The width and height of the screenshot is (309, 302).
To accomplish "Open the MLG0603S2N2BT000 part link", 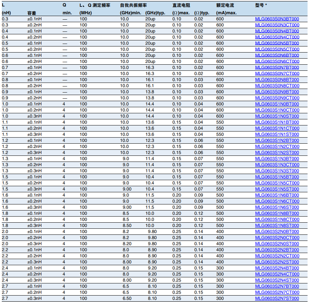I will pos(277,250).
